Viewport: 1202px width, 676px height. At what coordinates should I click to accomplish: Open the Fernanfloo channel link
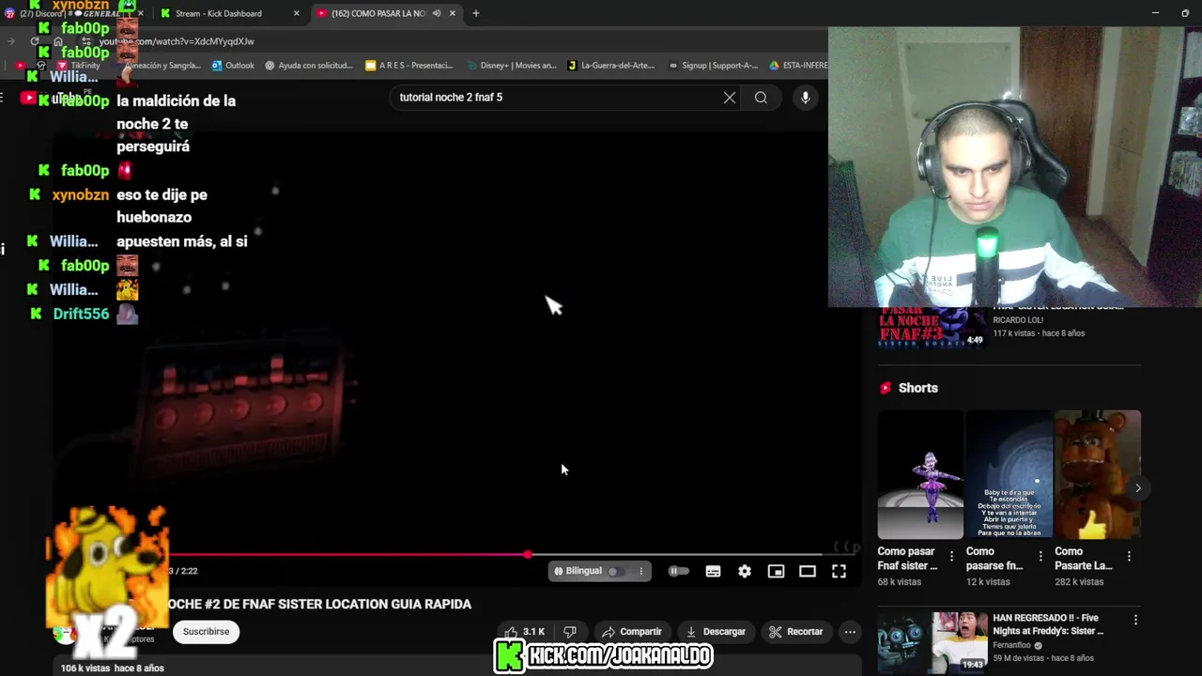coord(1011,645)
